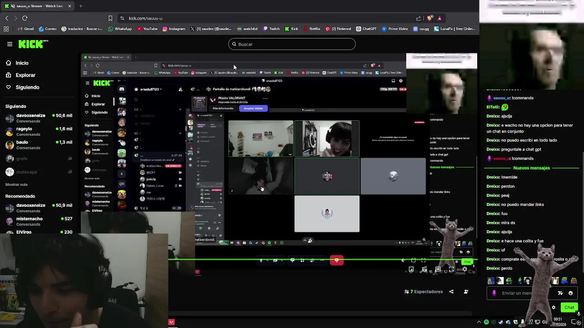The width and height of the screenshot is (584, 328).
Task: Click 7 Espectadores viewer count
Action: (x=423, y=292)
